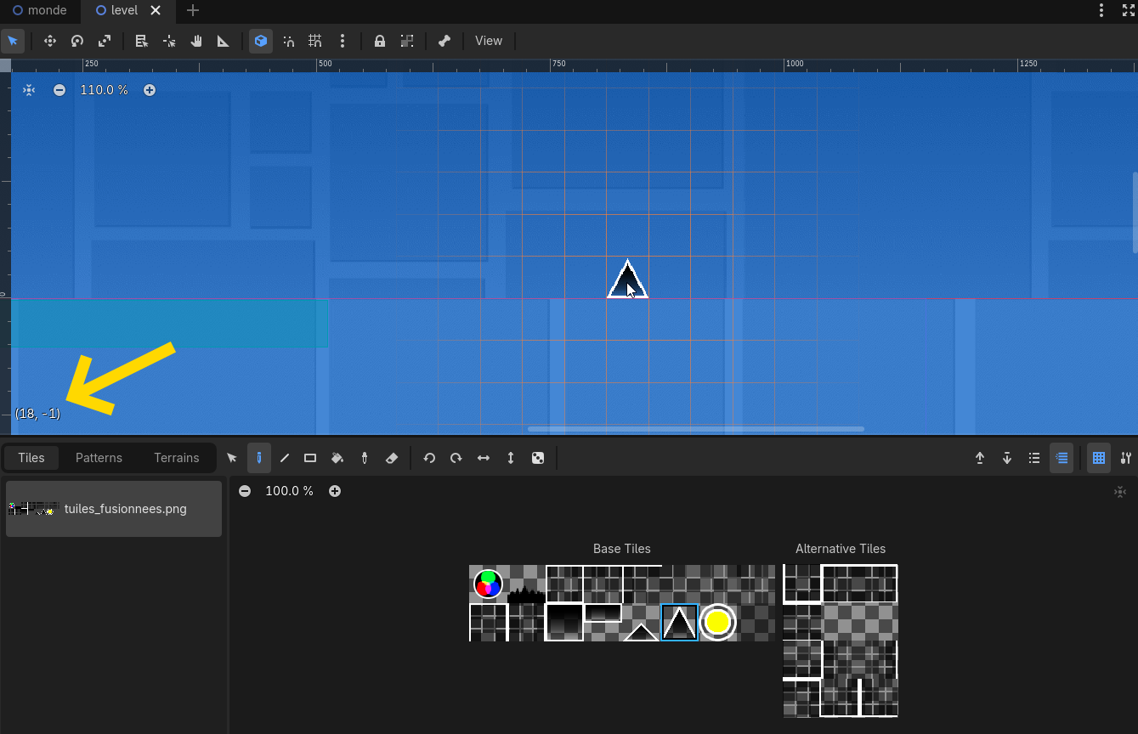Select the Pan Mode hand tool

point(196,41)
